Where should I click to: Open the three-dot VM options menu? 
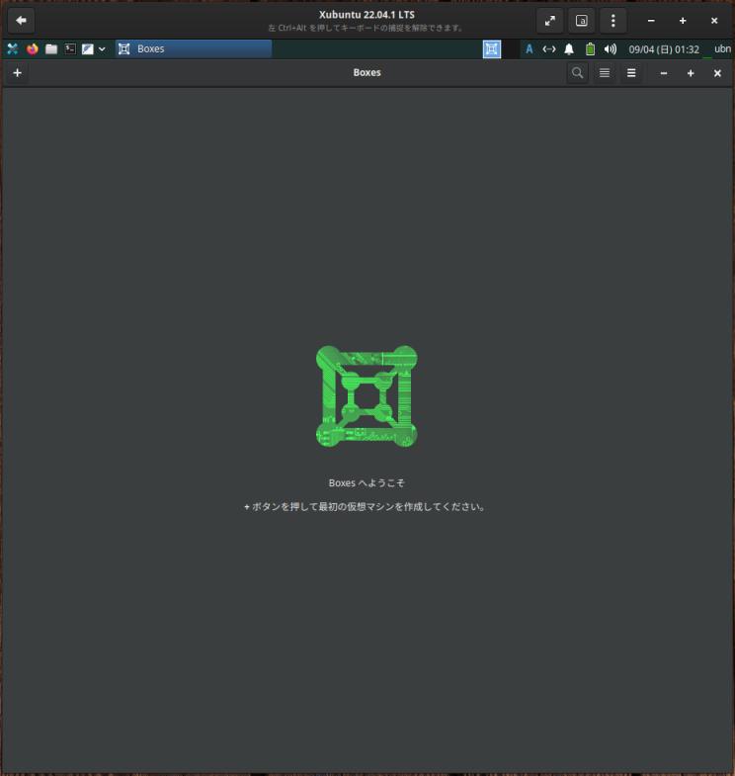click(x=612, y=21)
